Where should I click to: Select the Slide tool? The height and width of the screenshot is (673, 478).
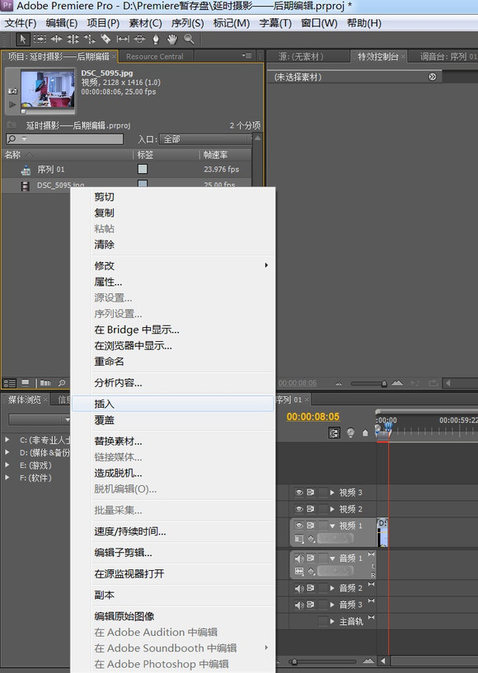coord(139,40)
